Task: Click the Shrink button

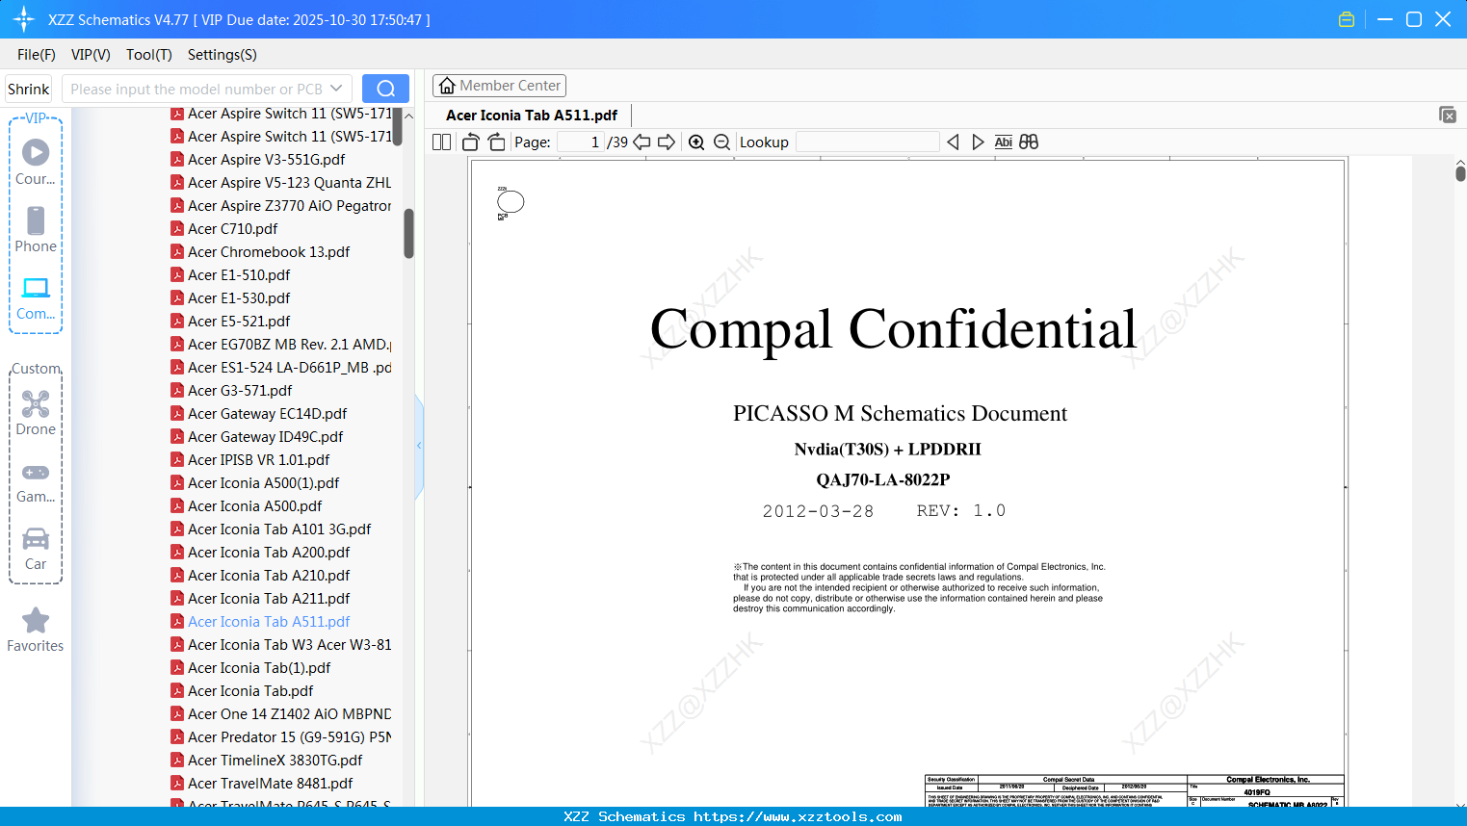Action: 29,89
